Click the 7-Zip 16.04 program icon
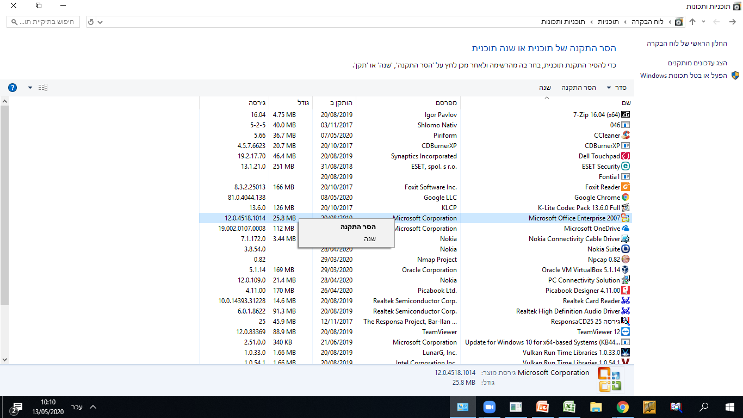 626,115
